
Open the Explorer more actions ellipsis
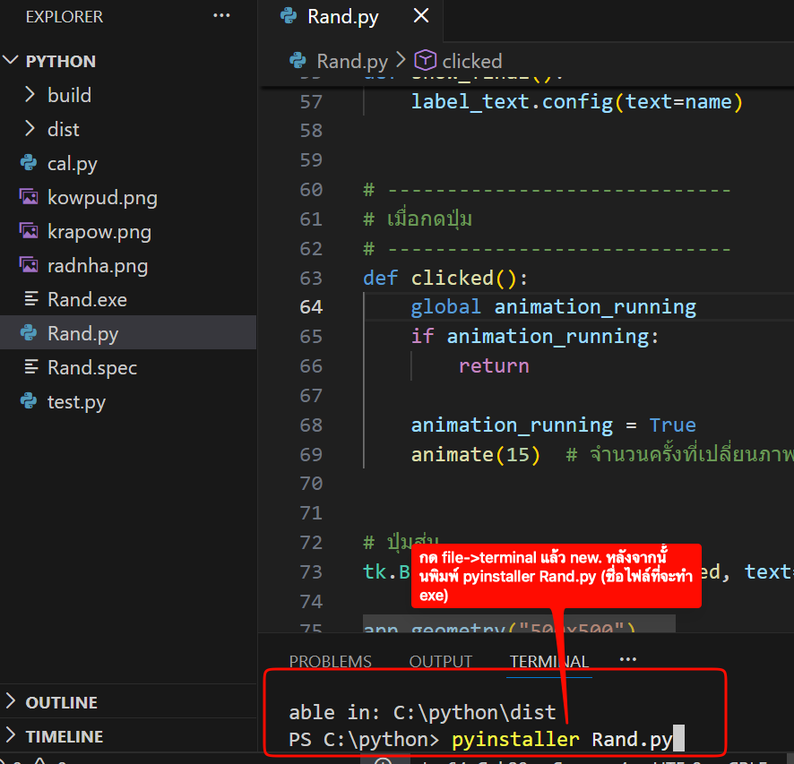tap(220, 16)
